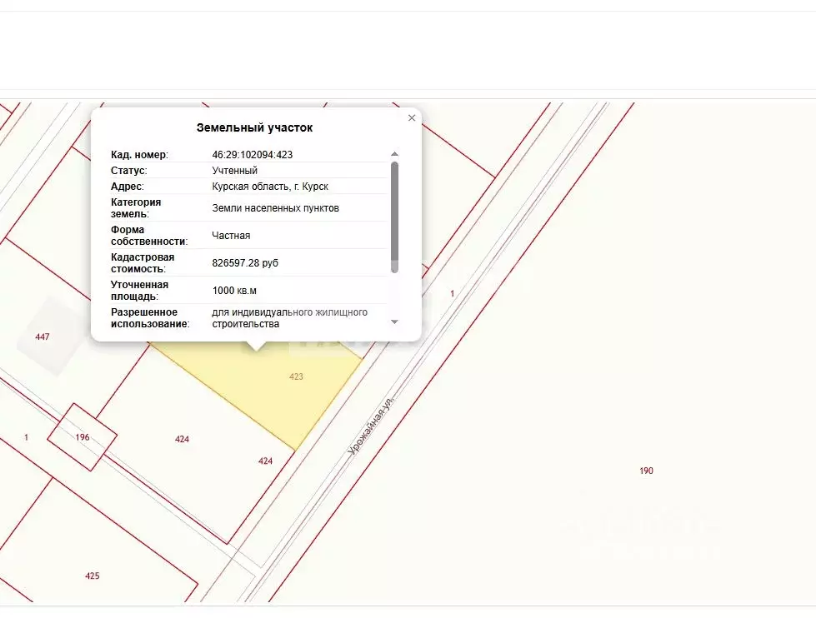The height and width of the screenshot is (618, 816).
Task: Select the large parcel labeled 190
Action: [646, 471]
